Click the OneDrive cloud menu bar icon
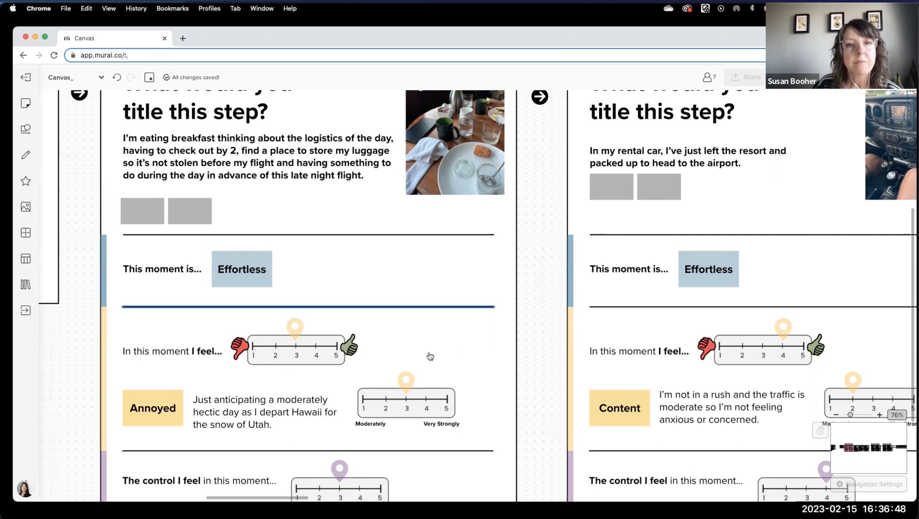This screenshot has width=919, height=519. (668, 8)
